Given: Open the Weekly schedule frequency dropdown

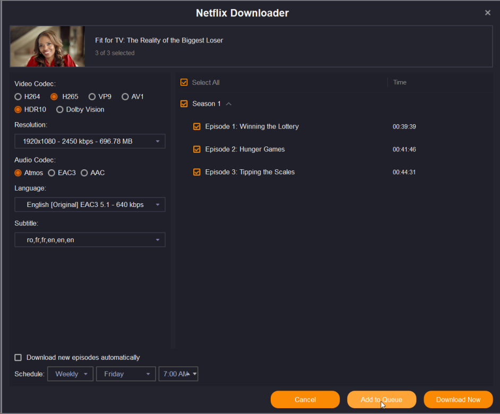Looking at the screenshot, I should coord(71,374).
